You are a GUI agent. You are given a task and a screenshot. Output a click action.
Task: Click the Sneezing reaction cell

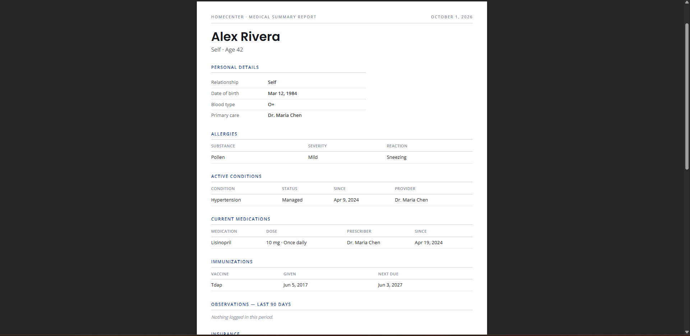pyautogui.click(x=397, y=157)
